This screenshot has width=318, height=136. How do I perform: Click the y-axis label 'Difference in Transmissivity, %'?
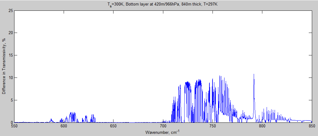4,66
